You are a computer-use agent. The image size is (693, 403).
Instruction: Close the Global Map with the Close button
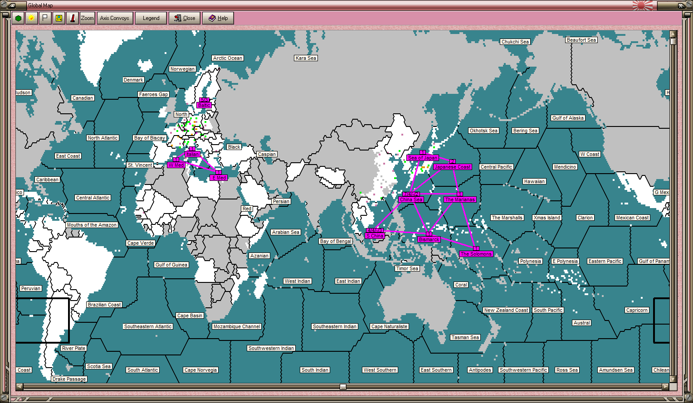pos(185,18)
